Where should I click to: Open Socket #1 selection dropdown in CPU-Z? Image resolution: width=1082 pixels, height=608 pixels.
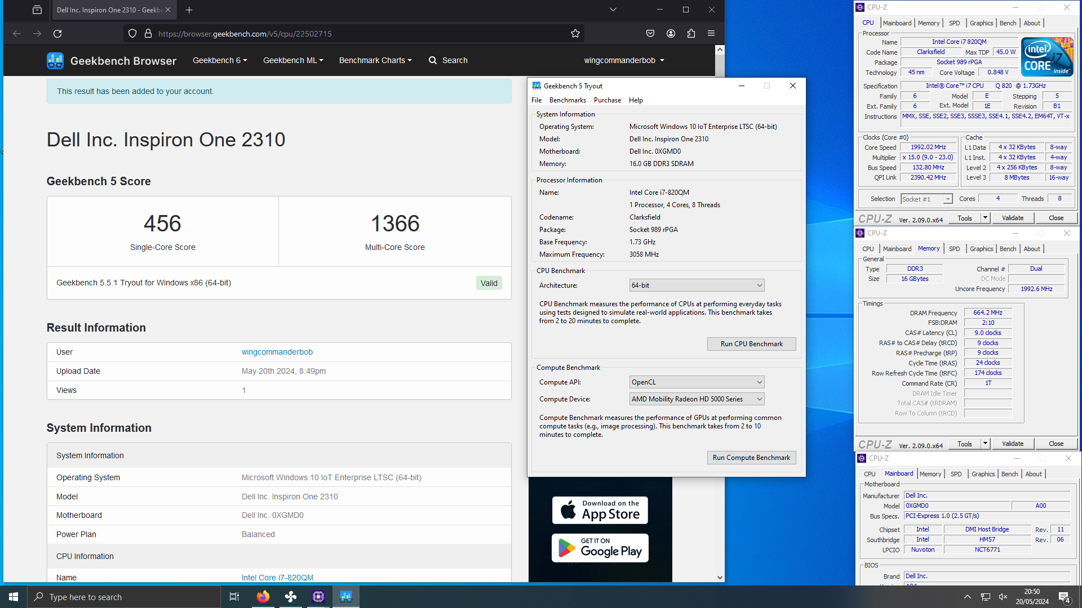coord(926,199)
